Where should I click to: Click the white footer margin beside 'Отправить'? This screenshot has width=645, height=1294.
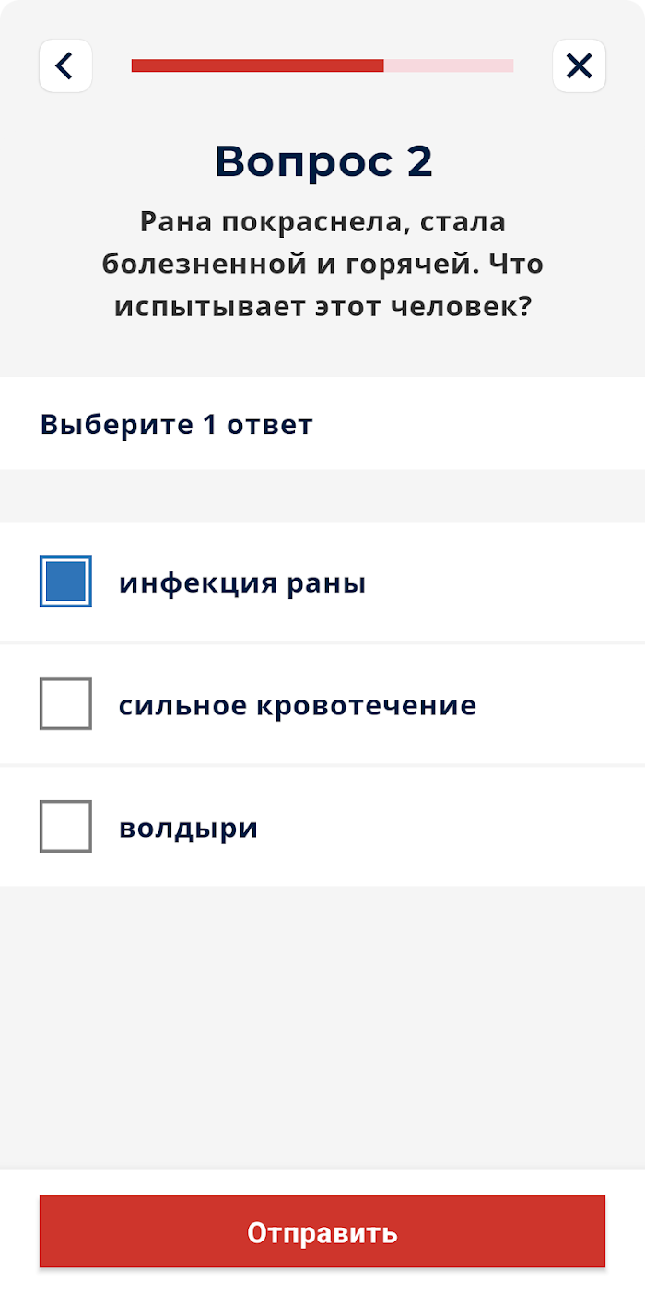coord(18,1232)
